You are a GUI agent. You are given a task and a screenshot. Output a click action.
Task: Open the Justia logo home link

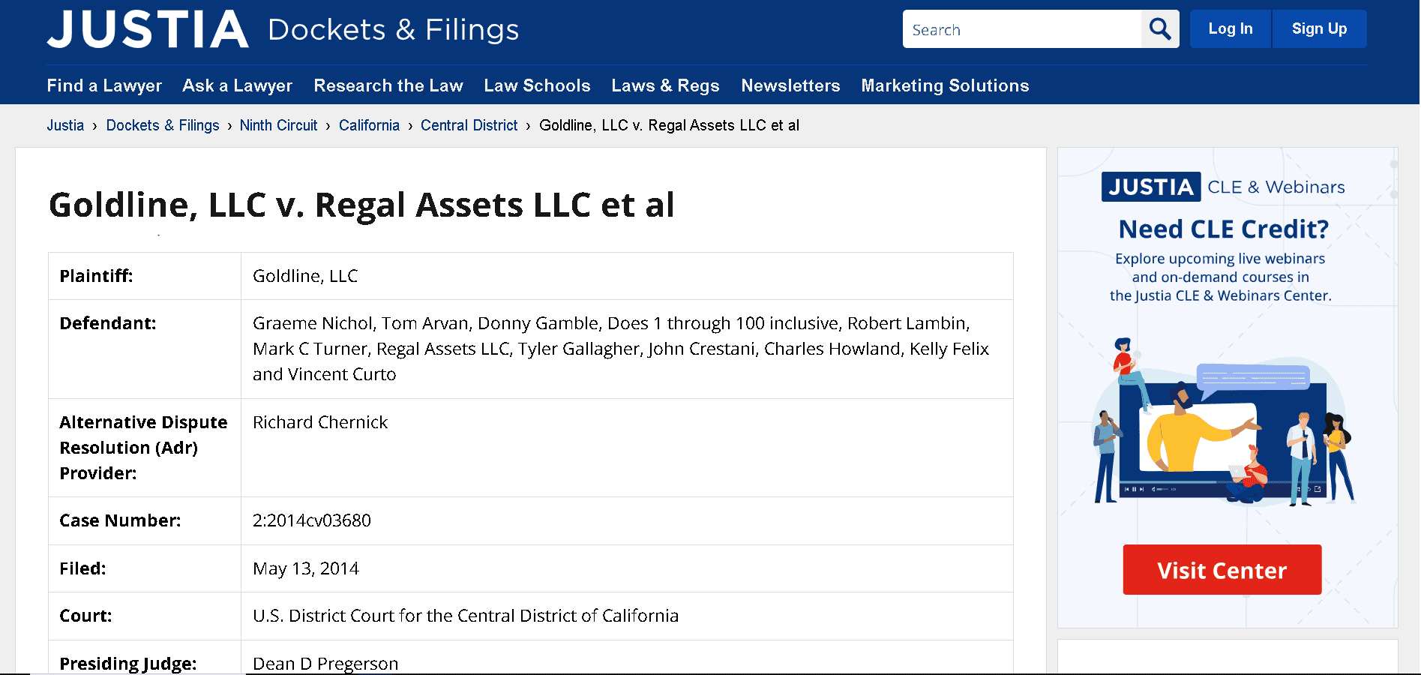coord(148,29)
